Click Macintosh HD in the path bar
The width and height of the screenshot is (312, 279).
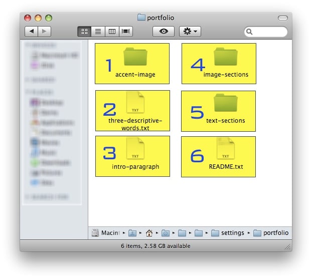point(106,233)
